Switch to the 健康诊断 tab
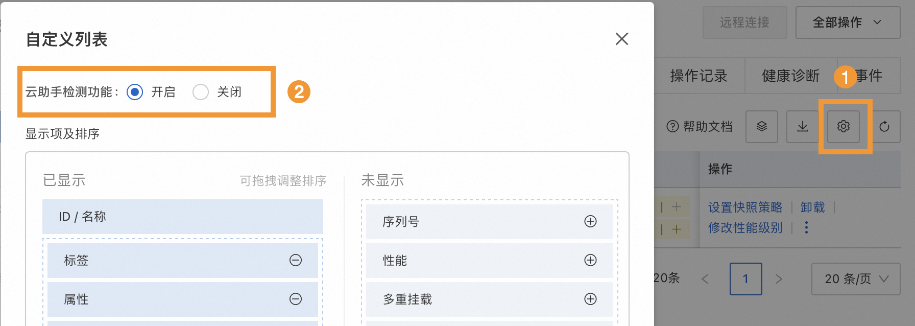Viewport: 915px width, 326px height. [x=790, y=76]
